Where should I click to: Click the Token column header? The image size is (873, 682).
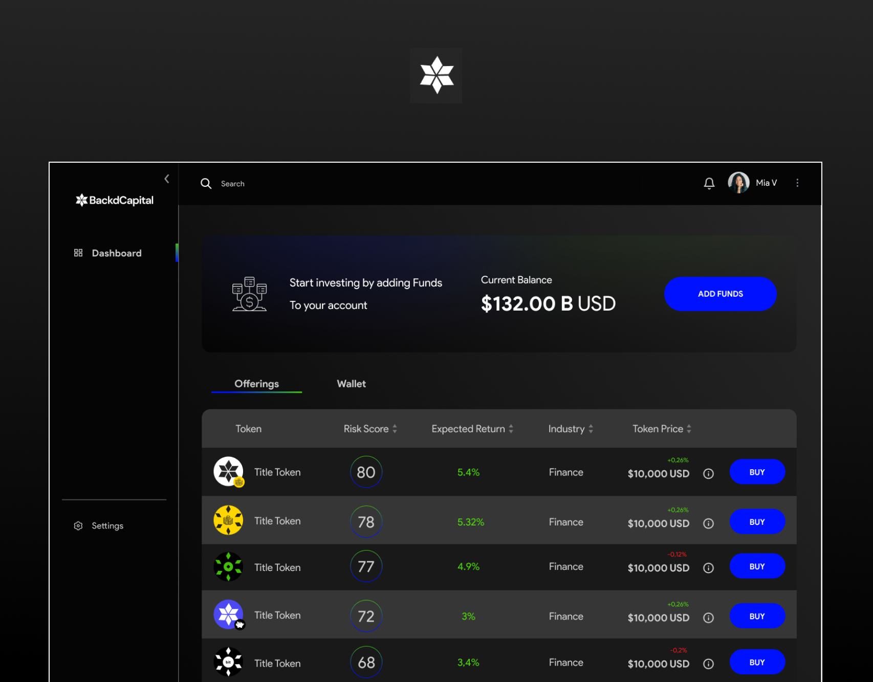[249, 429]
